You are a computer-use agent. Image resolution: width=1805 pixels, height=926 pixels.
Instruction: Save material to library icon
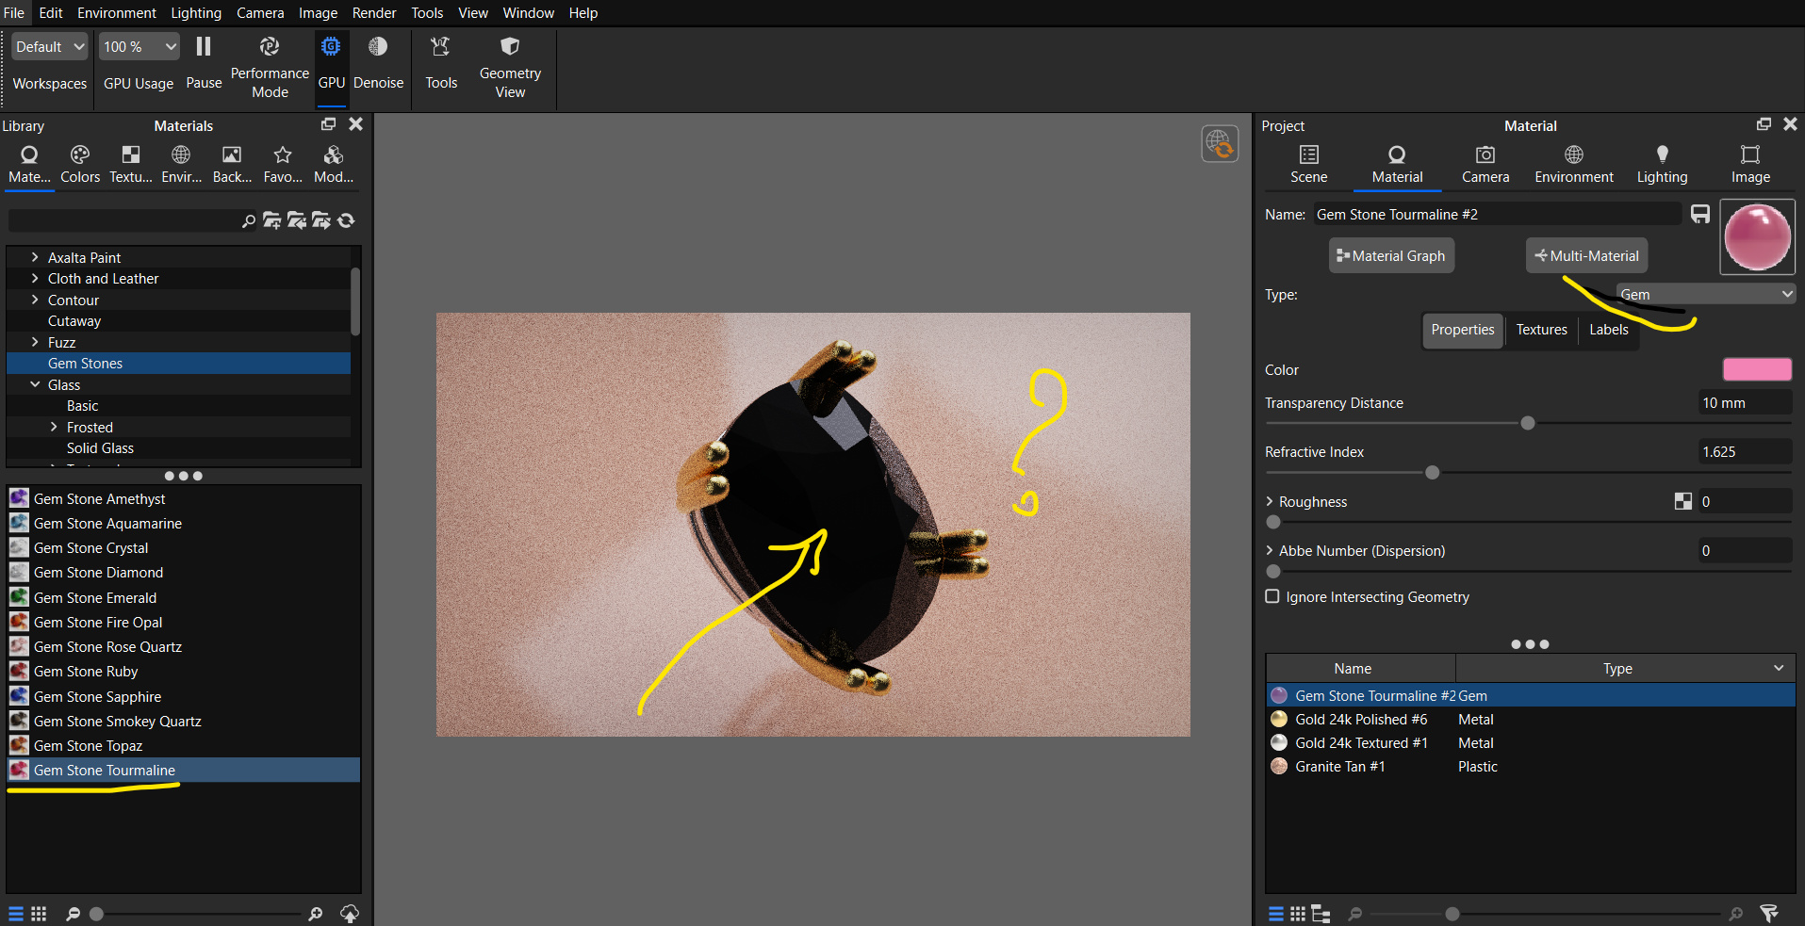(x=1700, y=215)
